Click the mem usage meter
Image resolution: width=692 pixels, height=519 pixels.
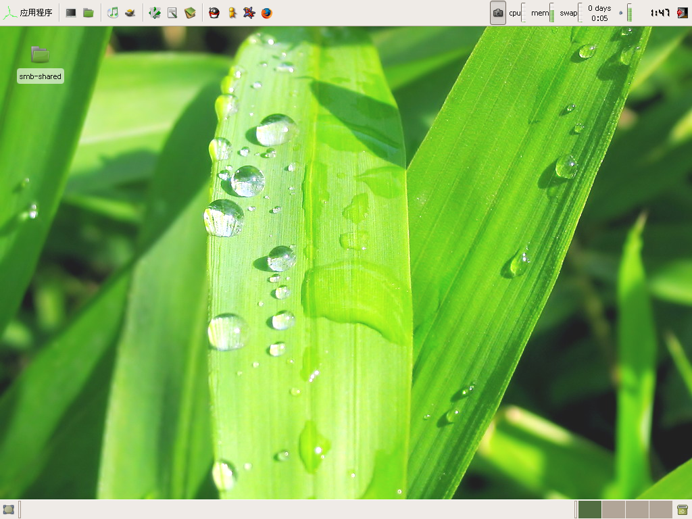[x=543, y=13]
